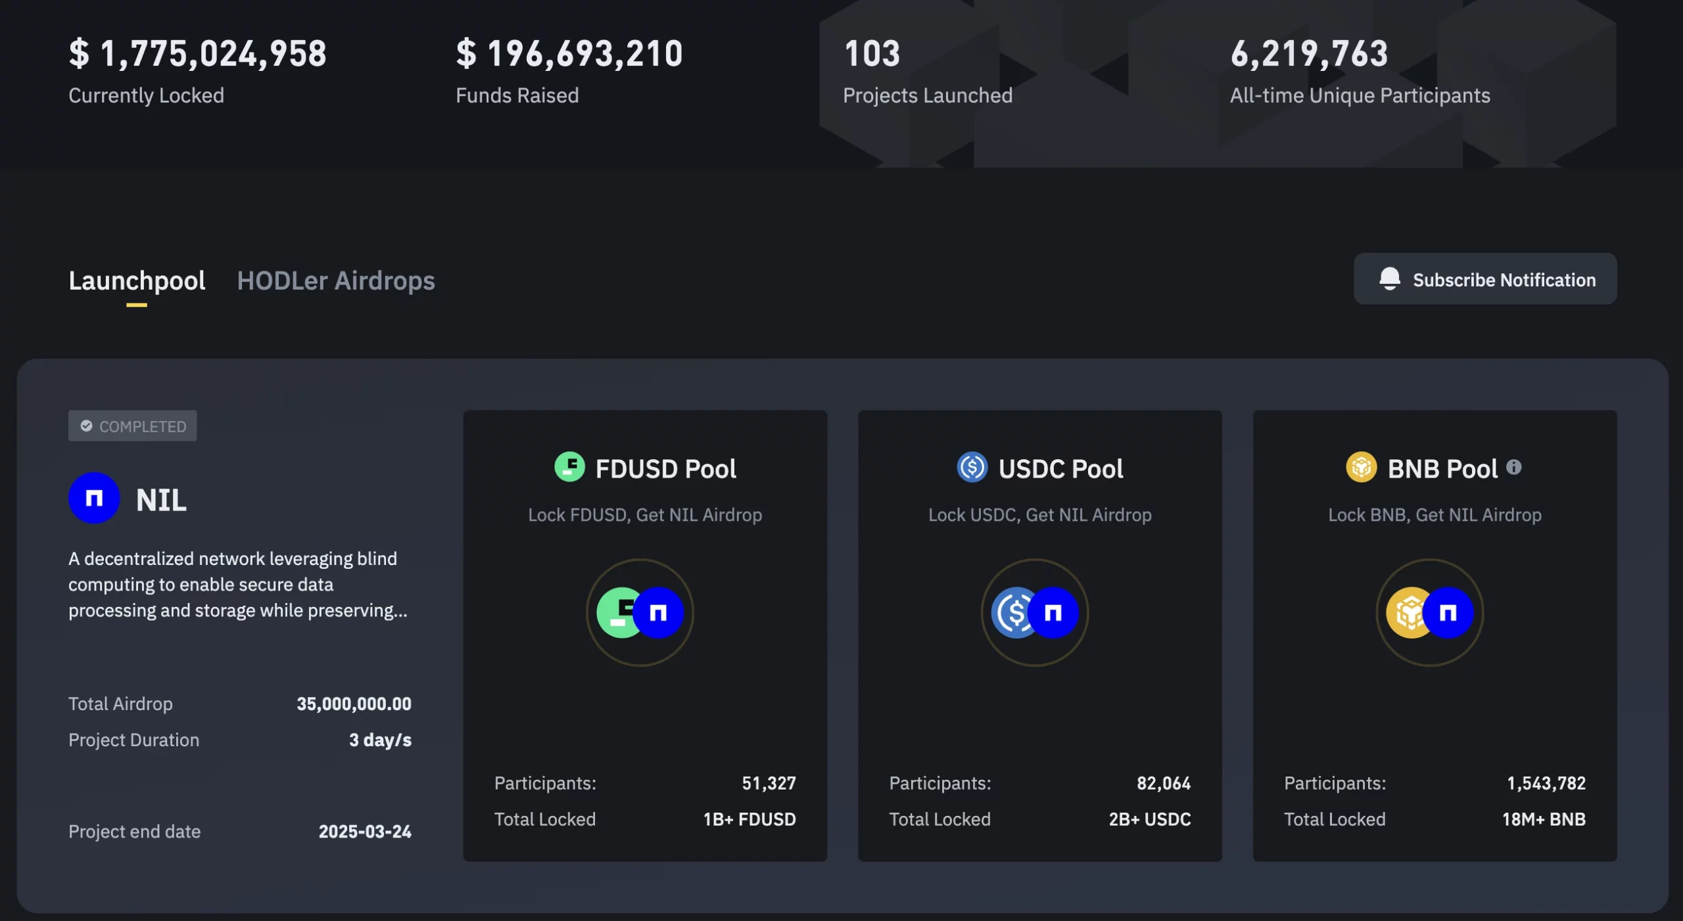Click the 18M+ BNB total locked value
This screenshot has width=1683, height=921.
(1544, 820)
